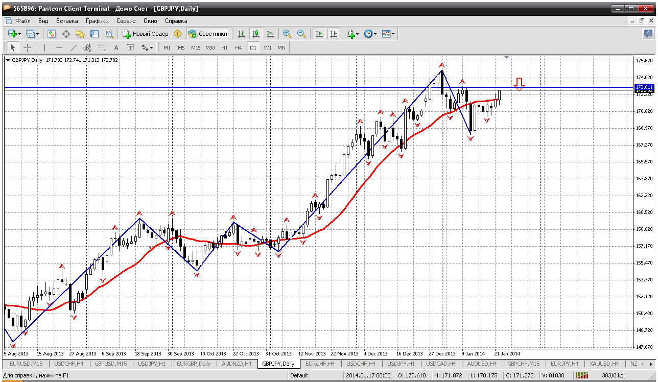Image resolution: width=658 pixels, height=382 pixels.
Task: Open the profiles icon in toolbar
Action: [x=30, y=34]
